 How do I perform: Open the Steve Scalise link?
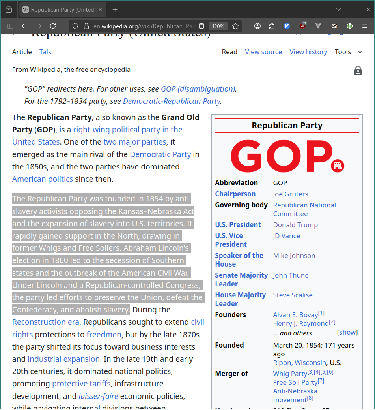pos(293,295)
